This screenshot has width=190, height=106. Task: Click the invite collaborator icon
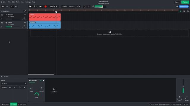pos(177,6)
